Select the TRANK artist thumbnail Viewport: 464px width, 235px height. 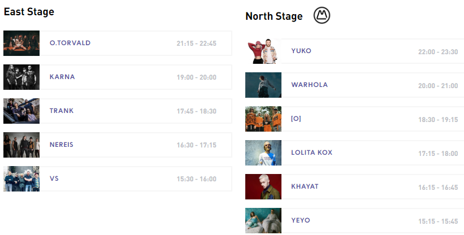click(21, 111)
